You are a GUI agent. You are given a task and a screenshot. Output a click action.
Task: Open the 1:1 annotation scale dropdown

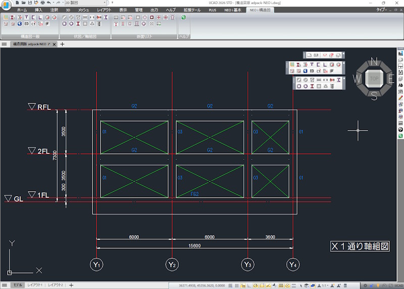click(x=324, y=285)
